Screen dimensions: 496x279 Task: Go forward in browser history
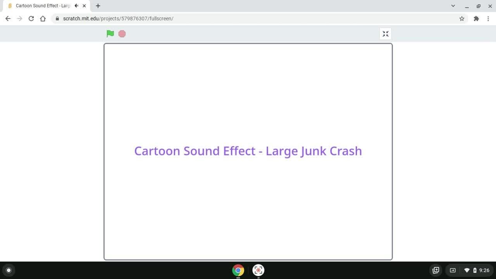(19, 19)
